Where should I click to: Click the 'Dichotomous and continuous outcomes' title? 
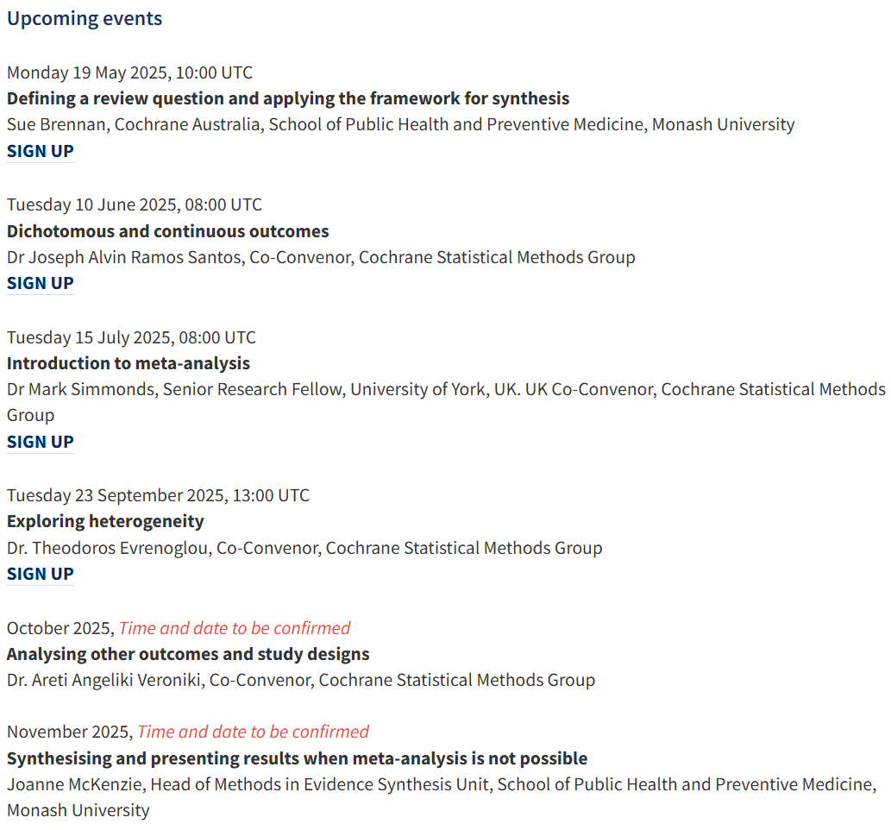167,231
